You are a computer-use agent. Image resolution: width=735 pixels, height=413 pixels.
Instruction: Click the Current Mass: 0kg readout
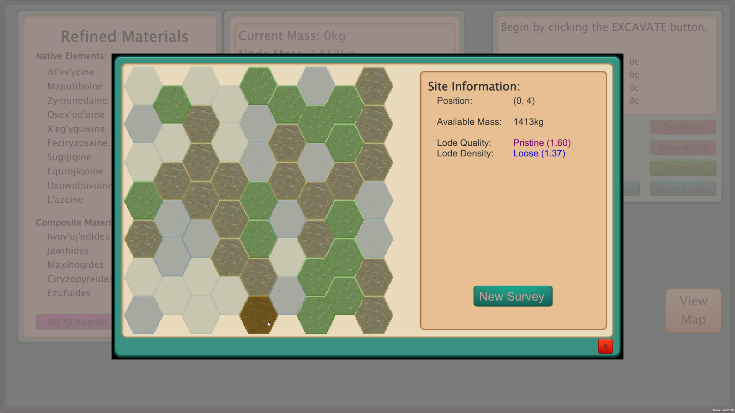click(x=292, y=36)
